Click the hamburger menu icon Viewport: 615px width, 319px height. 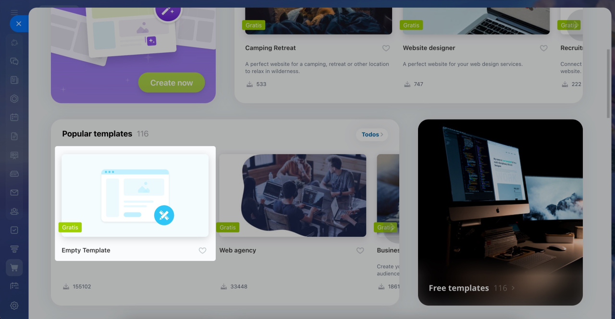[x=14, y=12]
